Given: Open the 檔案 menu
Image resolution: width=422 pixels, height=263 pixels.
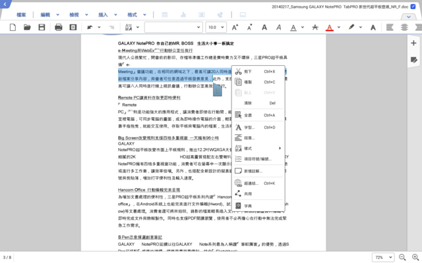Looking at the screenshot, I should 21,14.
